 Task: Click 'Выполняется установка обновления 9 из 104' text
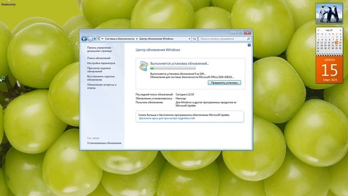(178, 73)
